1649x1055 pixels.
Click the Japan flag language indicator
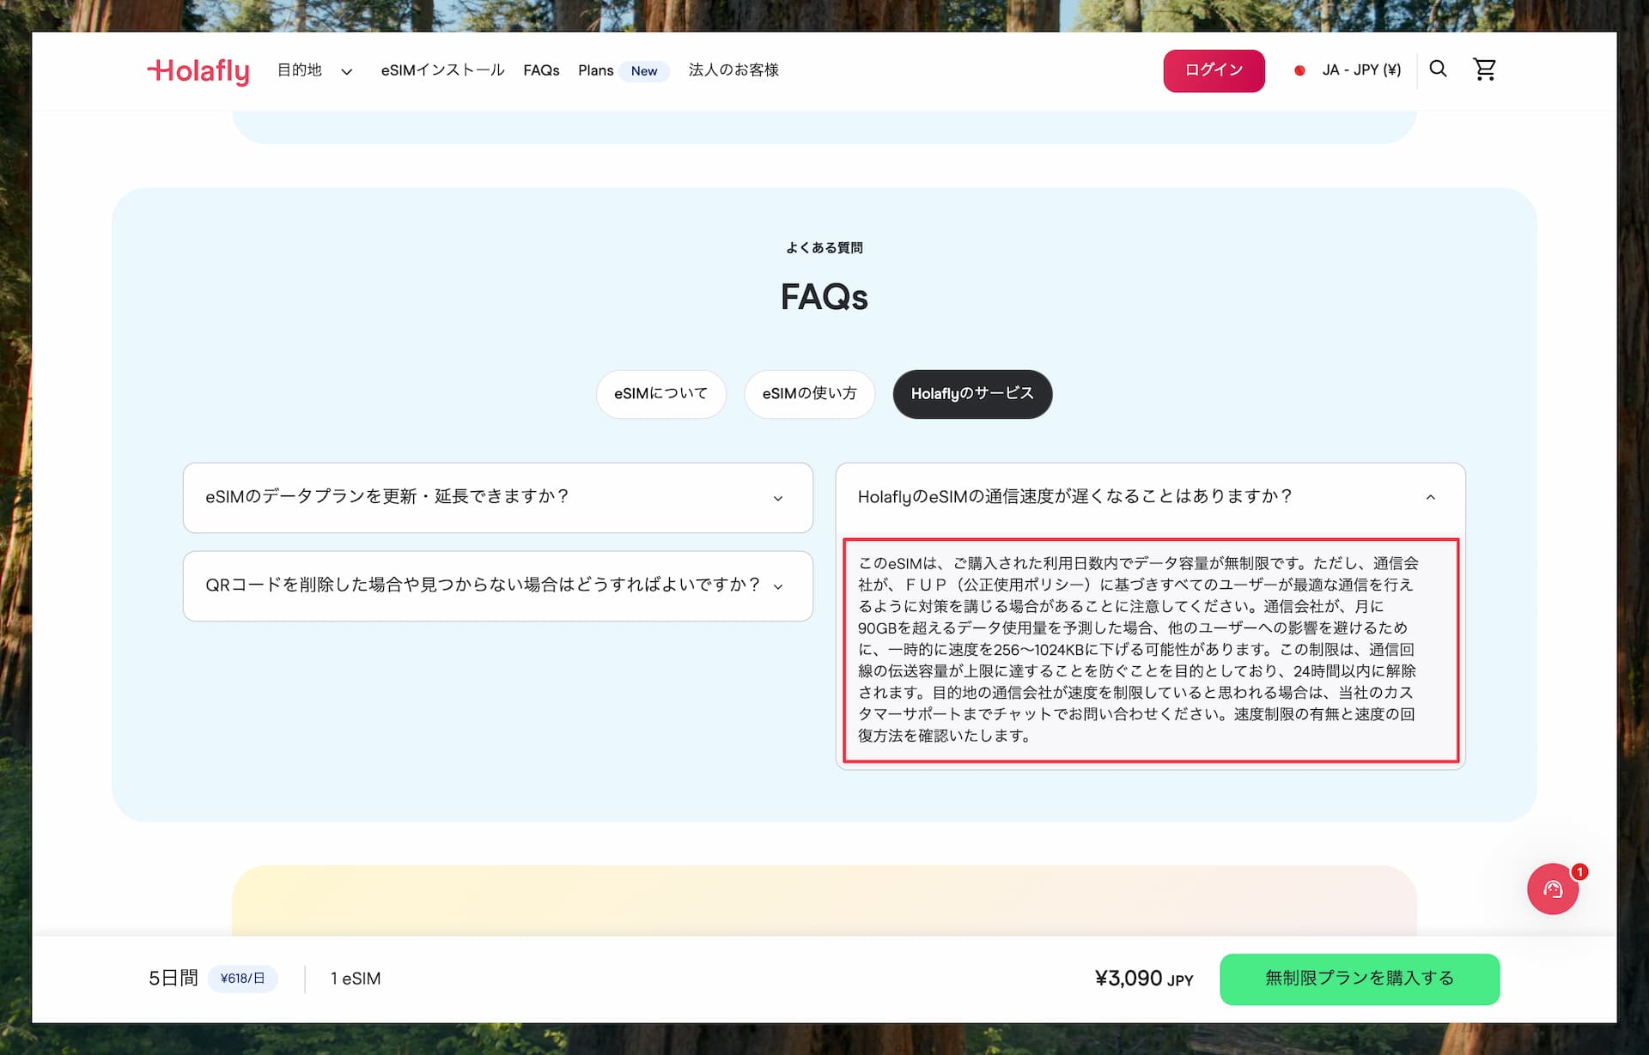coord(1300,70)
